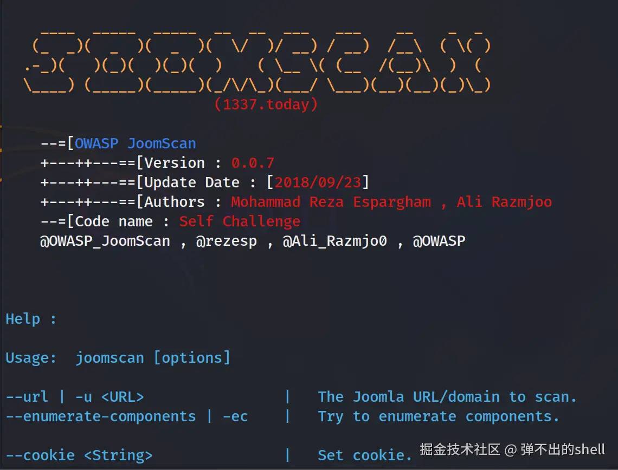Click the Help heading
The image size is (618, 470).
click(23, 319)
